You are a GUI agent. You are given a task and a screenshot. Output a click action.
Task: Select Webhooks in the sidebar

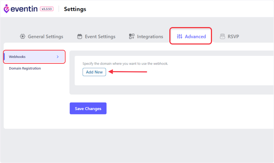[x=17, y=57]
